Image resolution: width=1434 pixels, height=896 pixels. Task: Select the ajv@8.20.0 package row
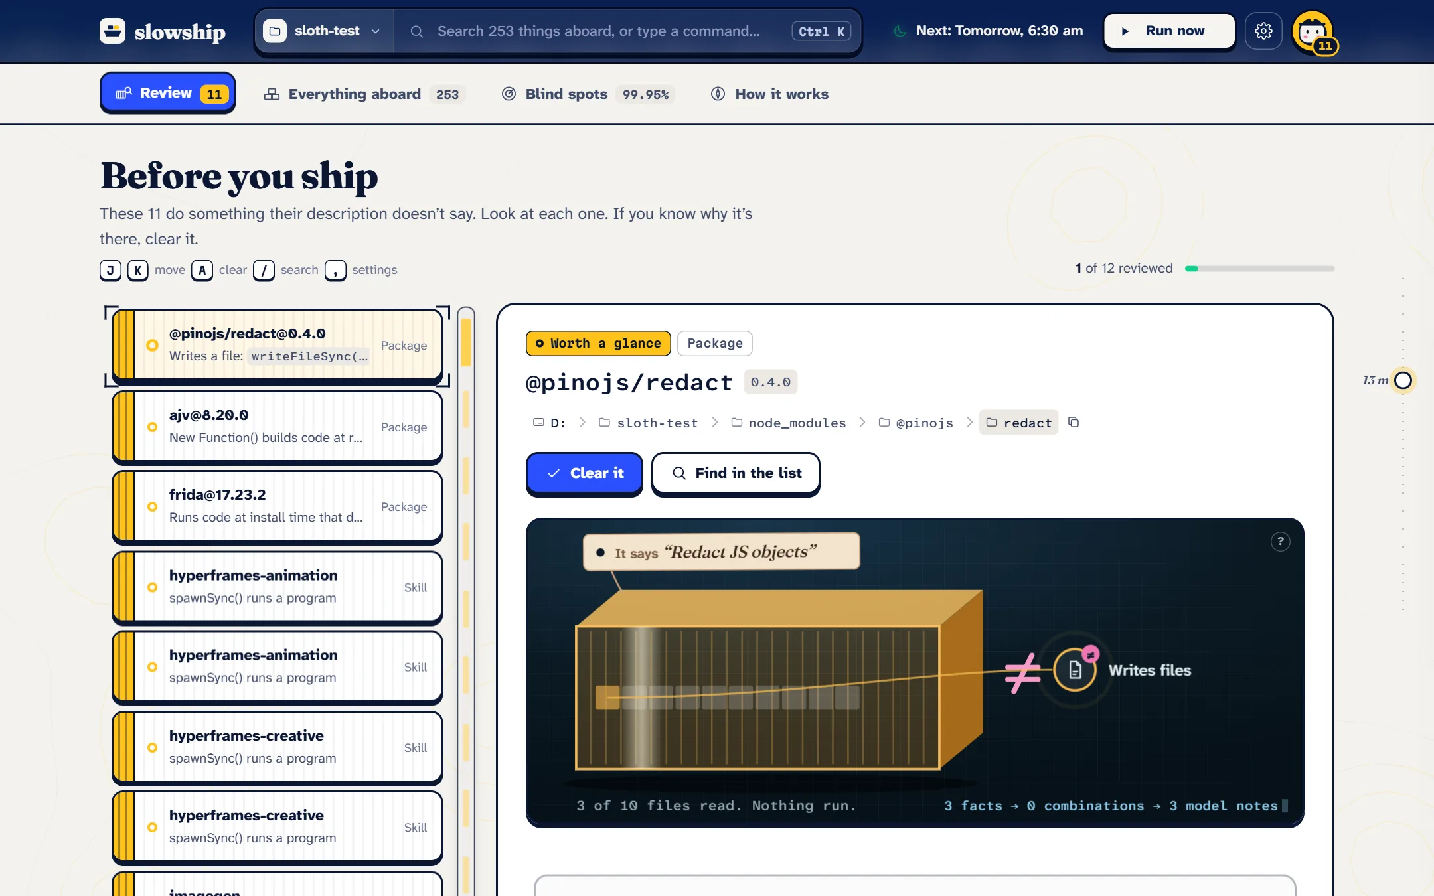(278, 427)
